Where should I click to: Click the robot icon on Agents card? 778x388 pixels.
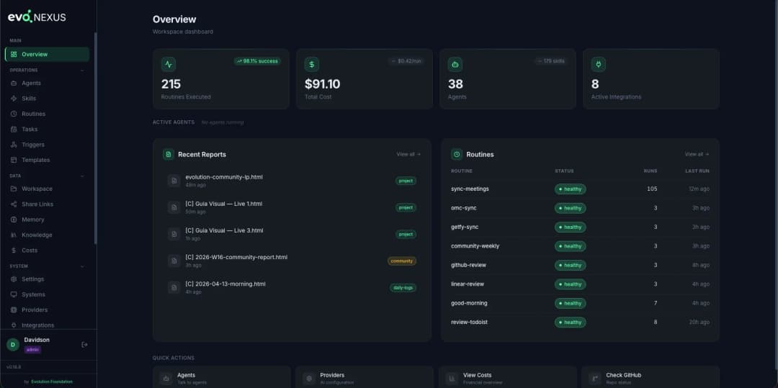455,64
